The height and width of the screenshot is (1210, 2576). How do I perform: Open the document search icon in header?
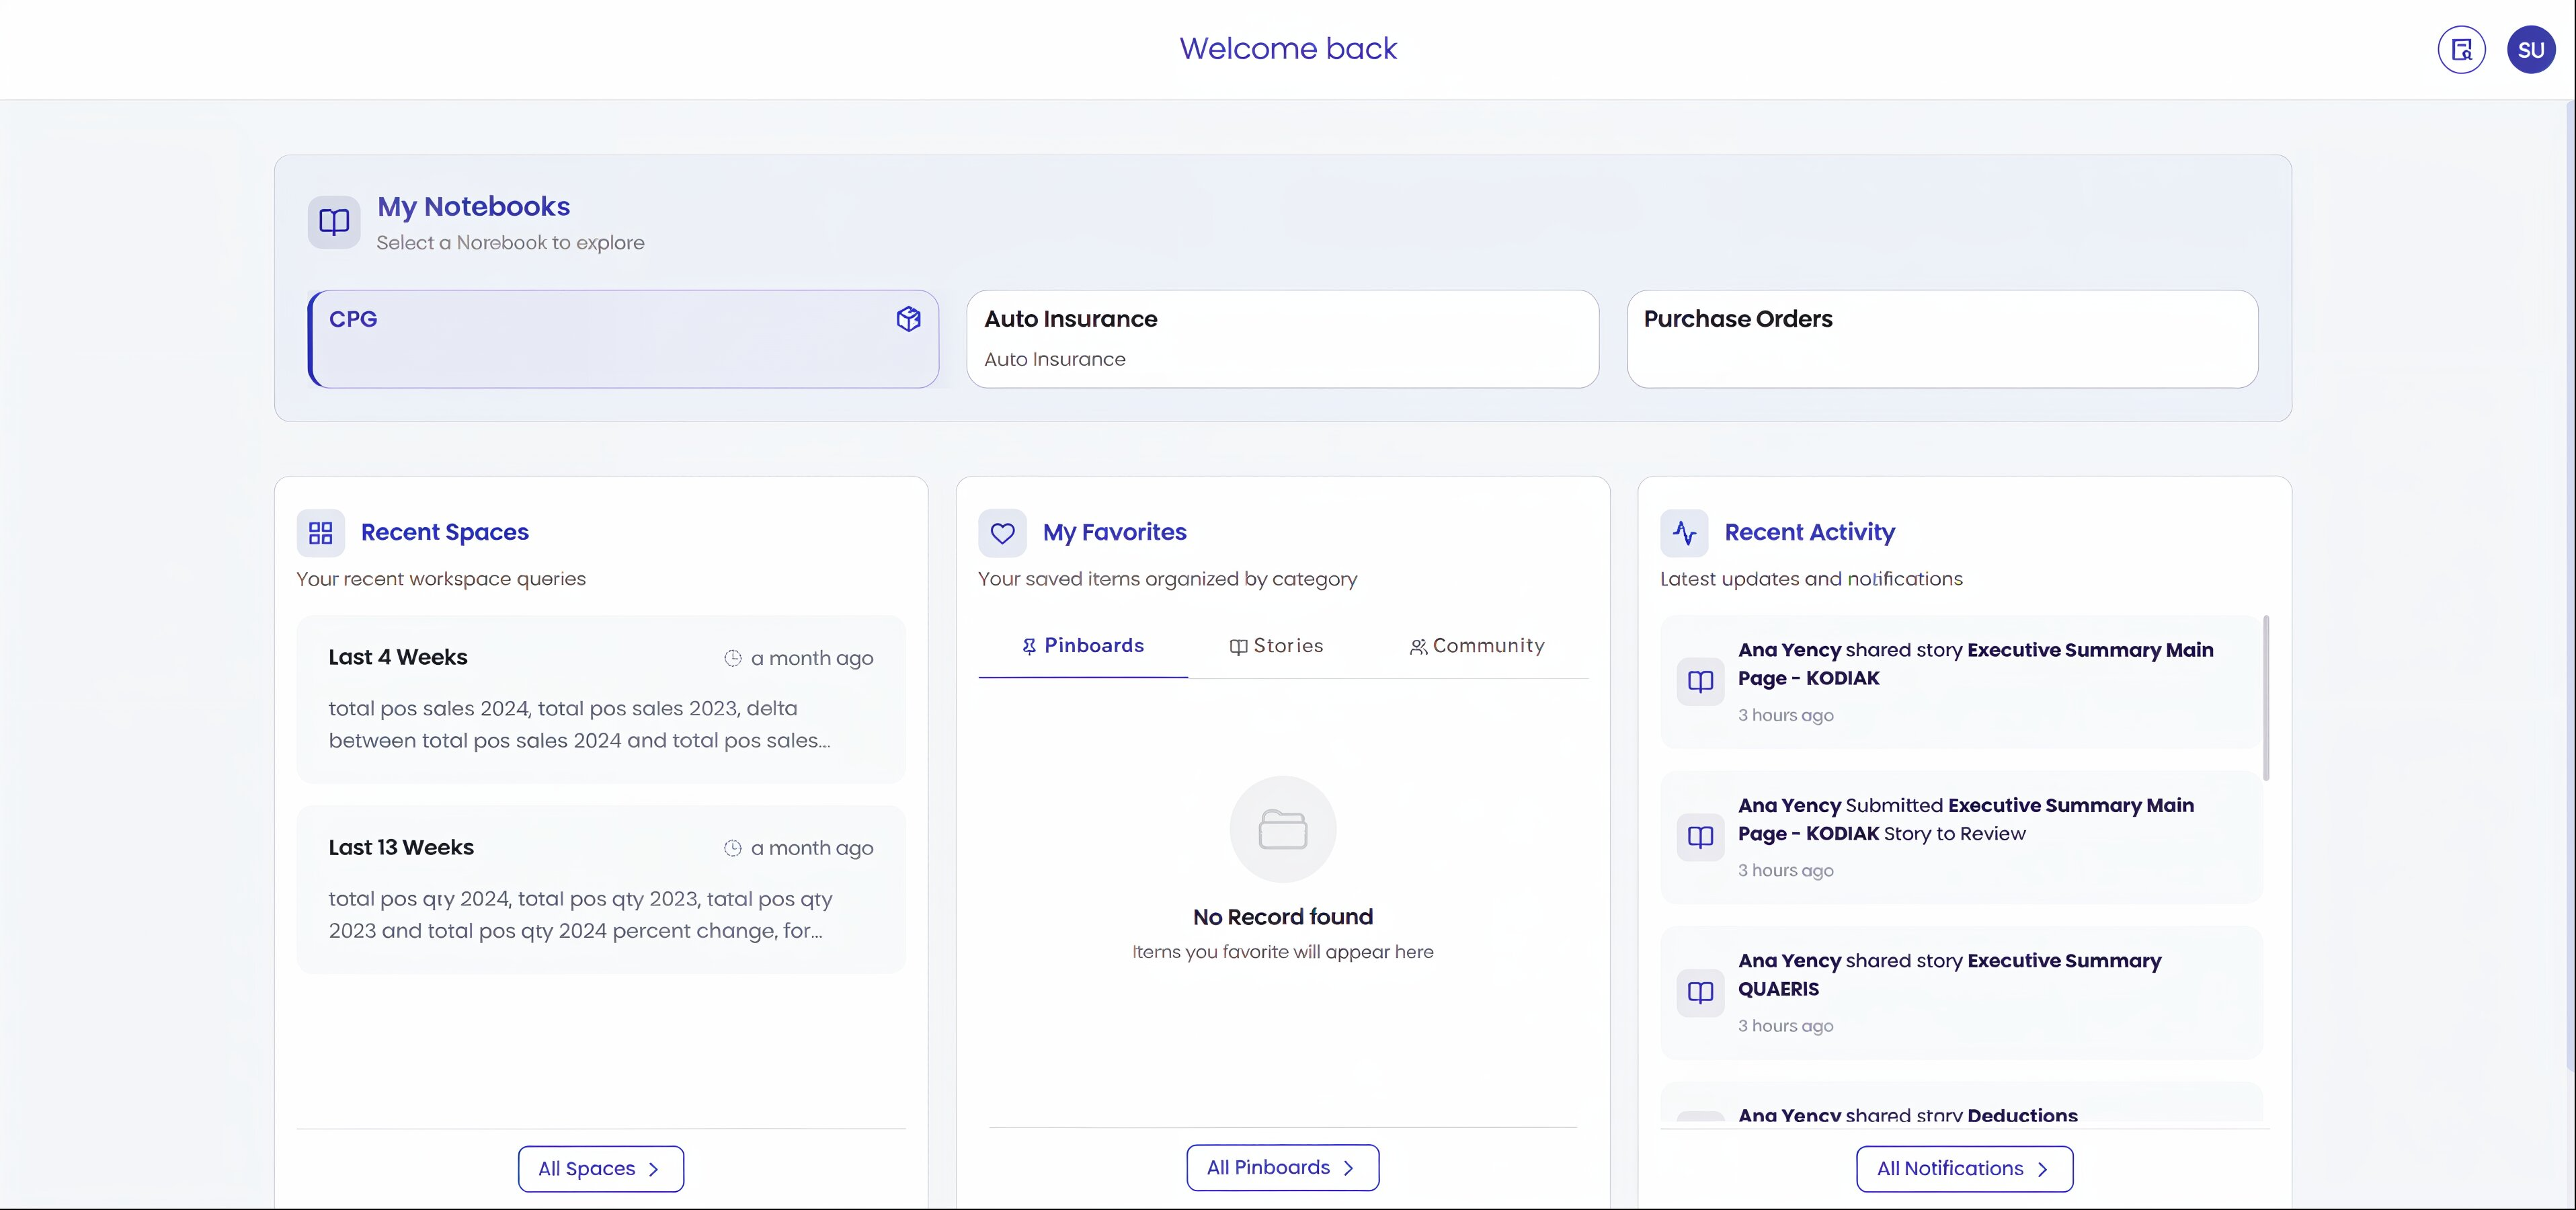click(x=2461, y=50)
